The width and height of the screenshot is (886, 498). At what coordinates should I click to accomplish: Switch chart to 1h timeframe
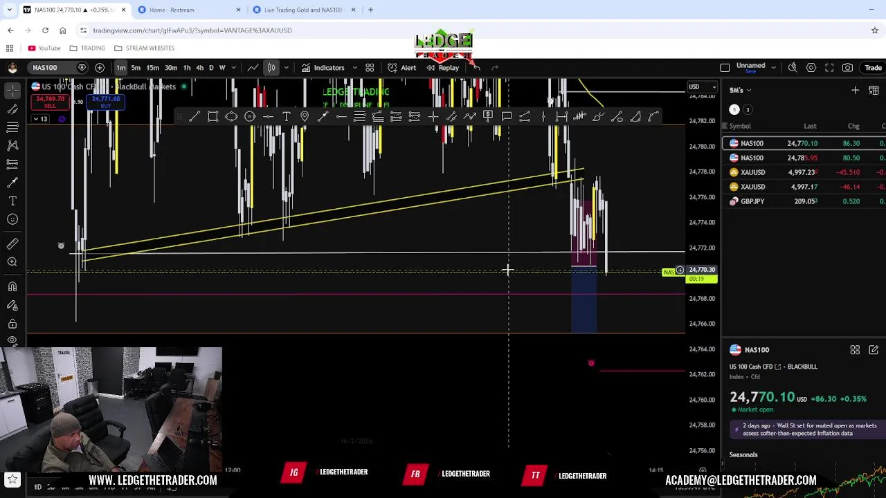click(187, 68)
